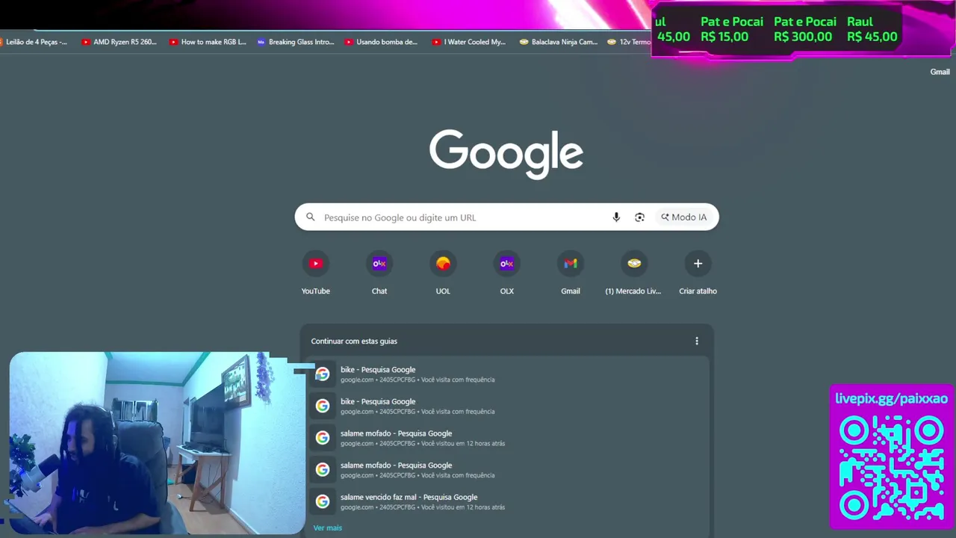
Task: Open the Mercado Livre shortcut tile
Action: coord(634,273)
